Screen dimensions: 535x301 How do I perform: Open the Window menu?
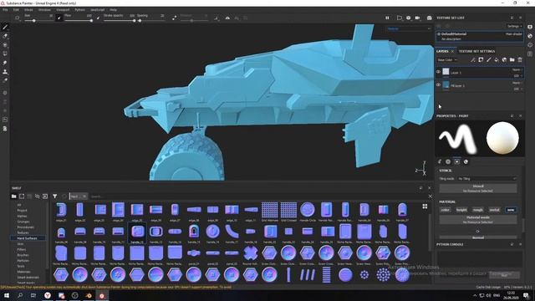44,10
